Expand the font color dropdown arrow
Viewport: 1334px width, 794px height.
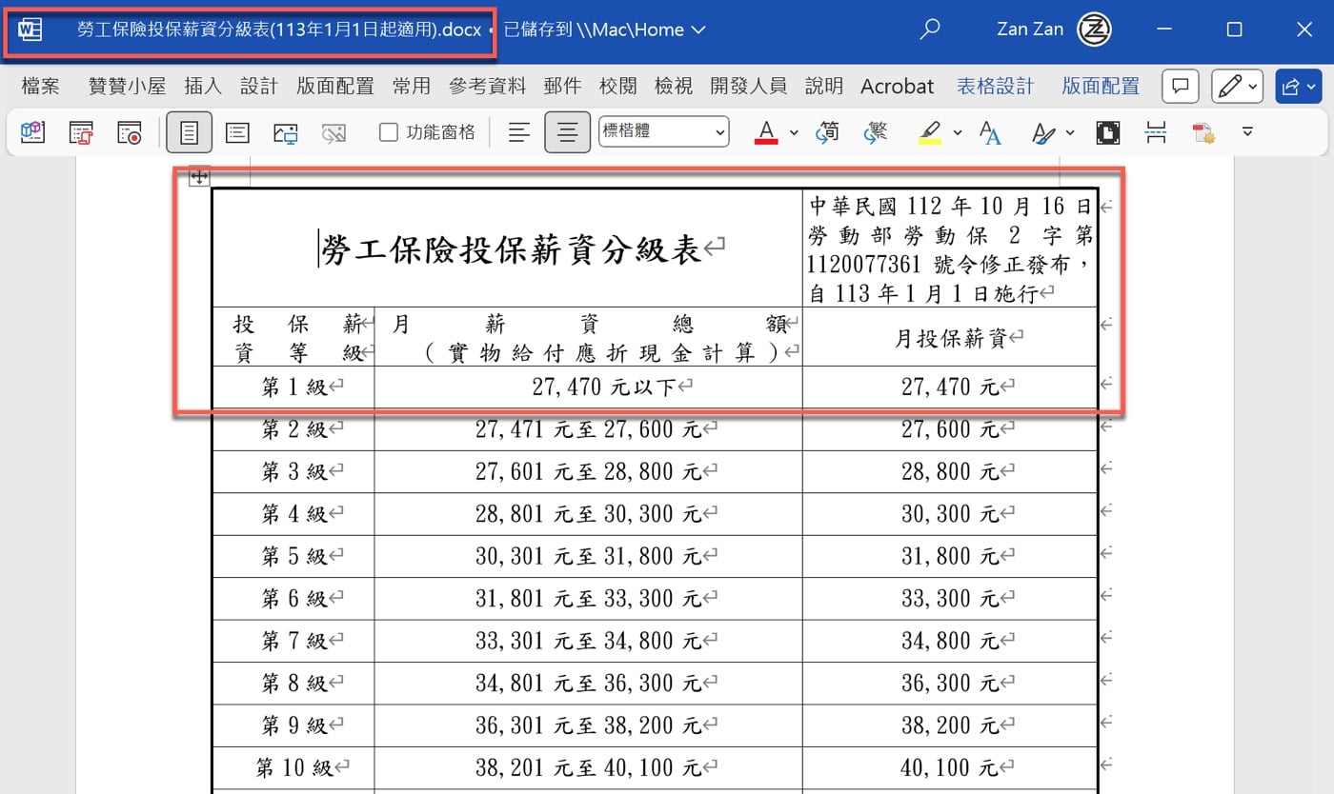point(794,133)
